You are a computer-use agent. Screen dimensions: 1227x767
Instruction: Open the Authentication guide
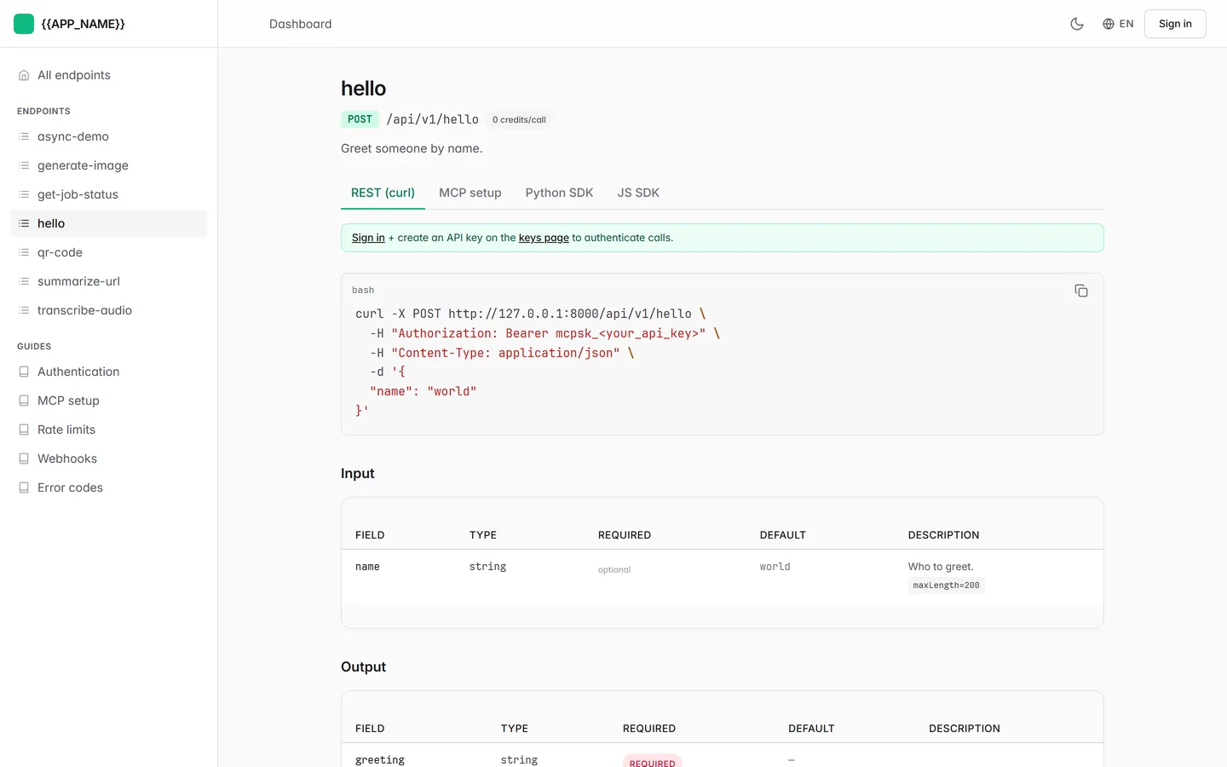pyautogui.click(x=109, y=372)
